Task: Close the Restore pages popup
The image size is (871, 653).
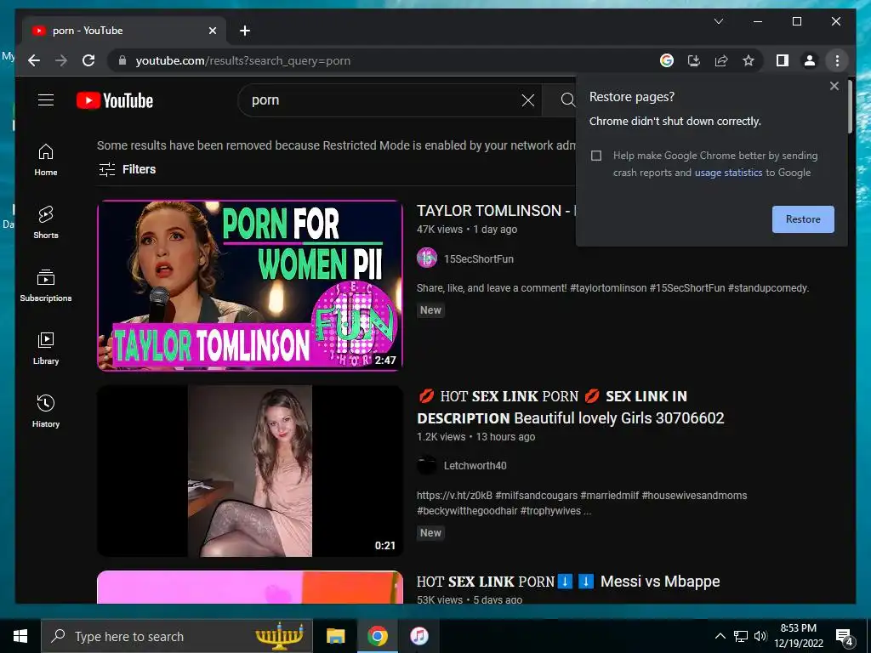Action: (x=834, y=86)
